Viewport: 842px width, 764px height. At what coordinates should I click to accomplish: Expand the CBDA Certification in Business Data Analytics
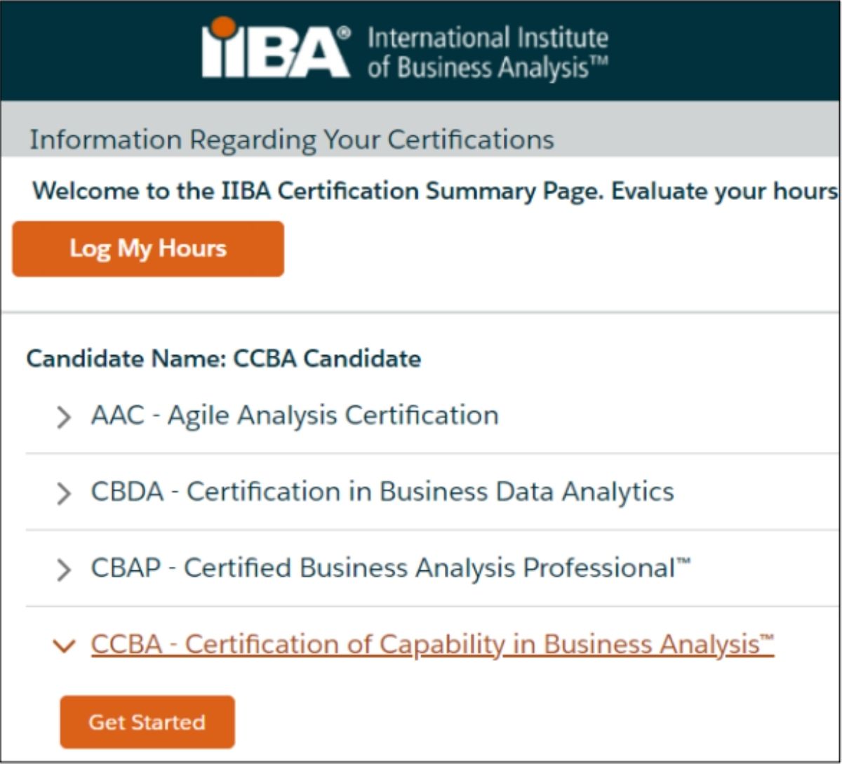coord(65,491)
